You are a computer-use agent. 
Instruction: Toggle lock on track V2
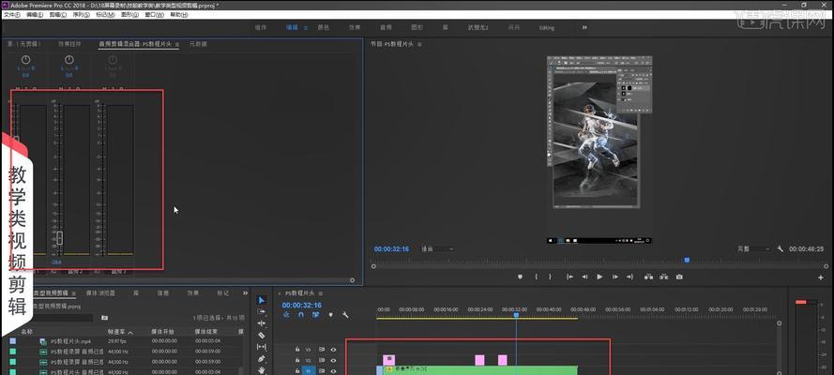coord(298,360)
